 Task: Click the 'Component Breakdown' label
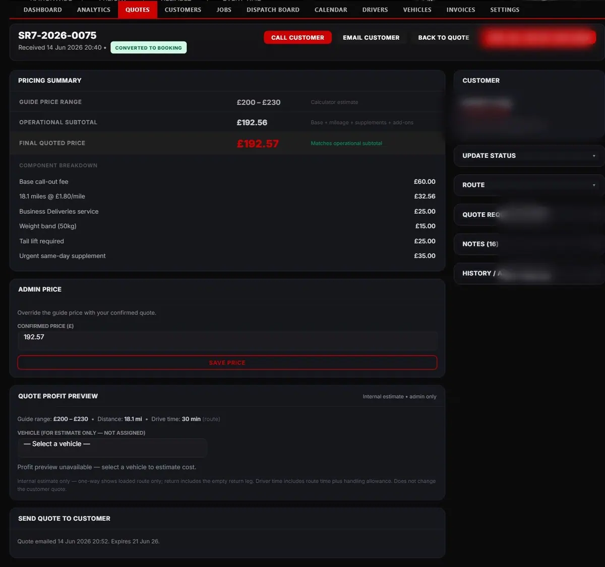[x=58, y=165]
